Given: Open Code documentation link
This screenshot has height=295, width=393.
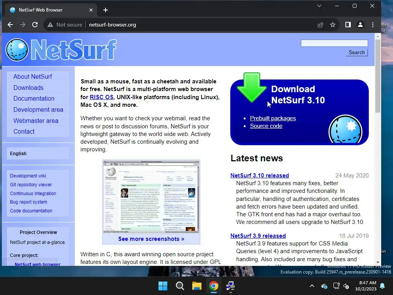Looking at the screenshot, I should [x=31, y=211].
